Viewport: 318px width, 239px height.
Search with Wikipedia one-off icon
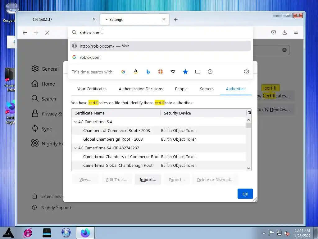pyautogui.click(x=173, y=72)
